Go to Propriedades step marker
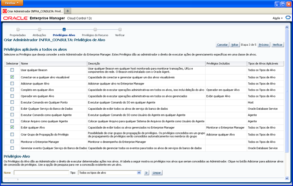293x186 pixels. point(18,29)
